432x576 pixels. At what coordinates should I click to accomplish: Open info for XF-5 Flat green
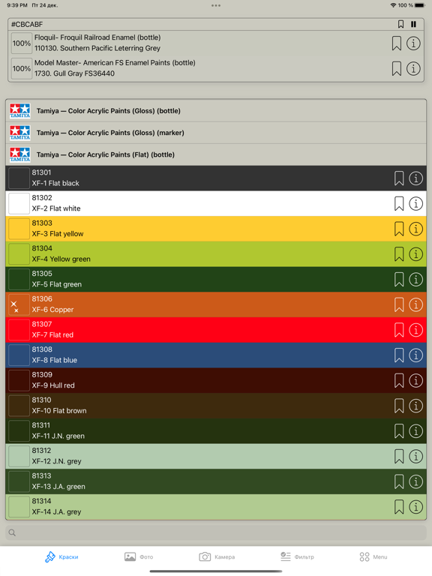[415, 280]
